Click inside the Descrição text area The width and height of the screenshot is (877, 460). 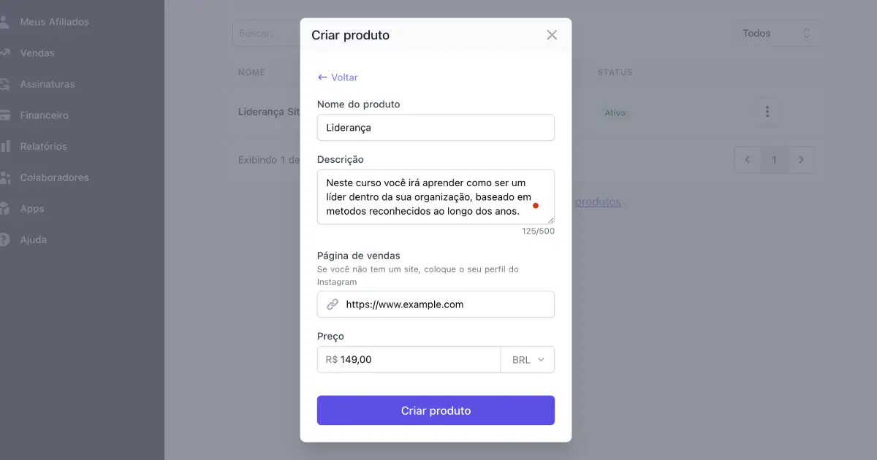(436, 196)
